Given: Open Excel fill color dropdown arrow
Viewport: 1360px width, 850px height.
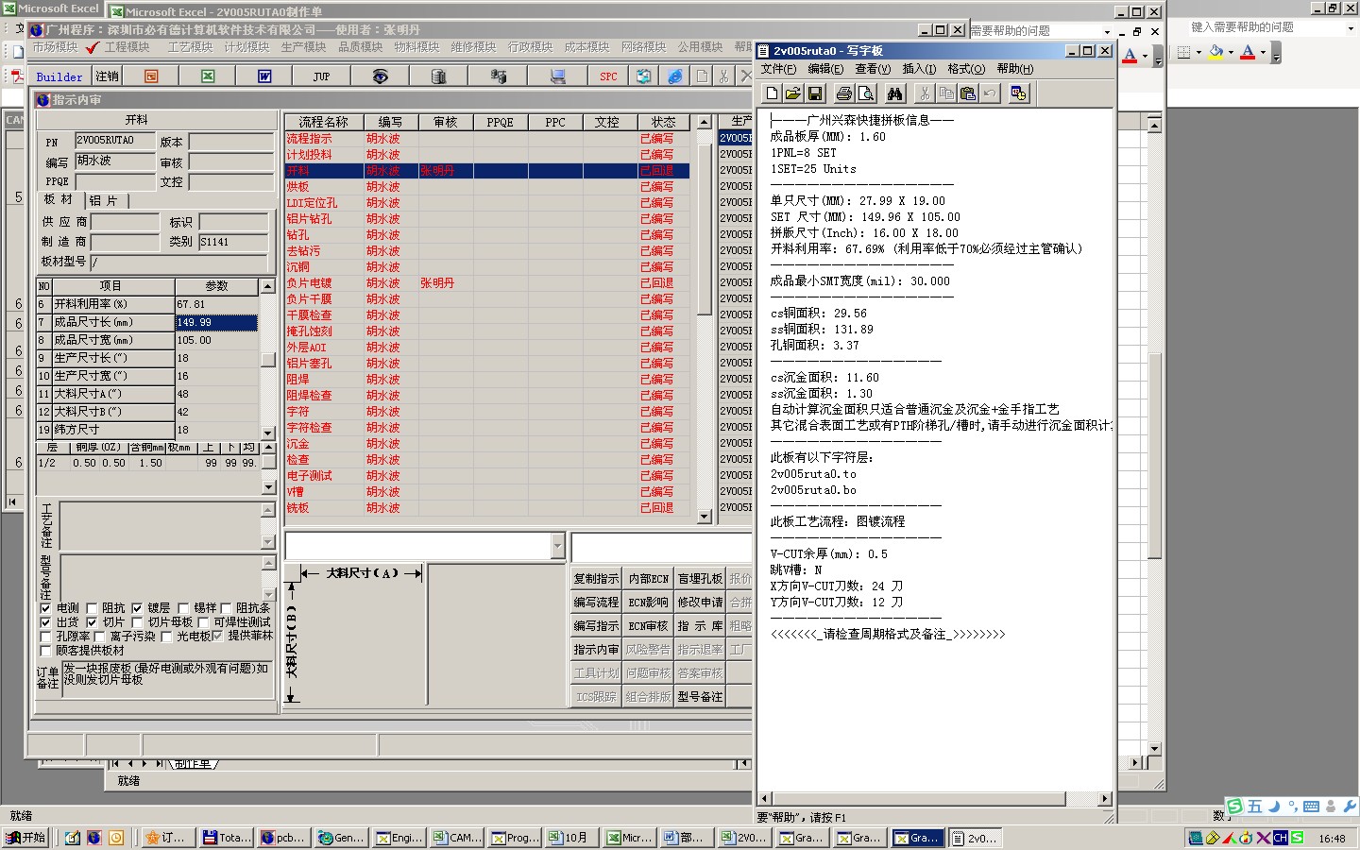Looking at the screenshot, I should click(x=1231, y=52).
